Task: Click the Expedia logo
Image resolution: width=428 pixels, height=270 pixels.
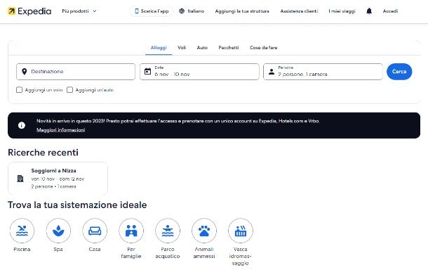Action: pos(29,11)
